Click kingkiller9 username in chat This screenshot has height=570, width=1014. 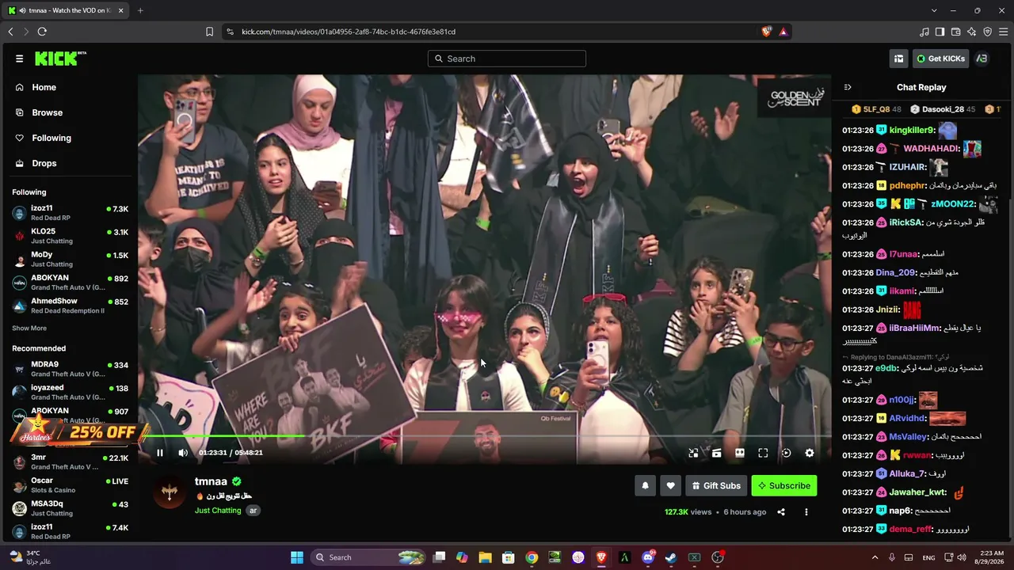(912, 130)
